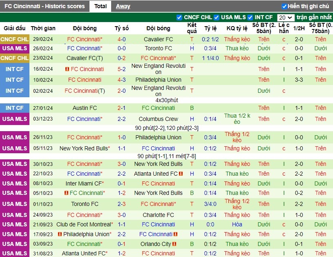Select New York Red Bulls home on 05/11/23
333x257 pixels.
tap(85, 148)
